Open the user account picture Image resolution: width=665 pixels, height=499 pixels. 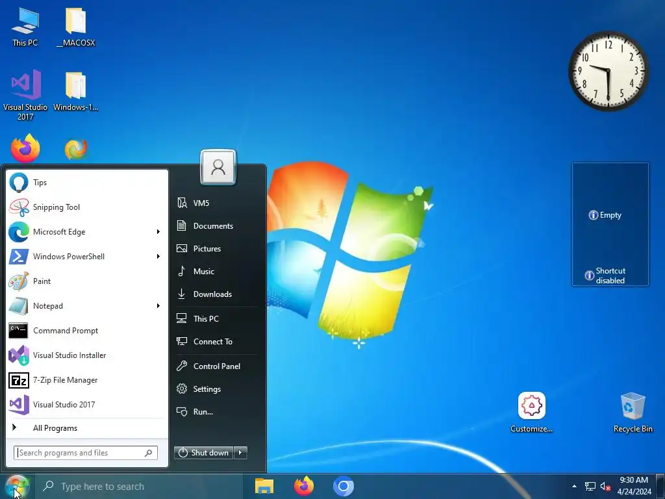pos(218,167)
